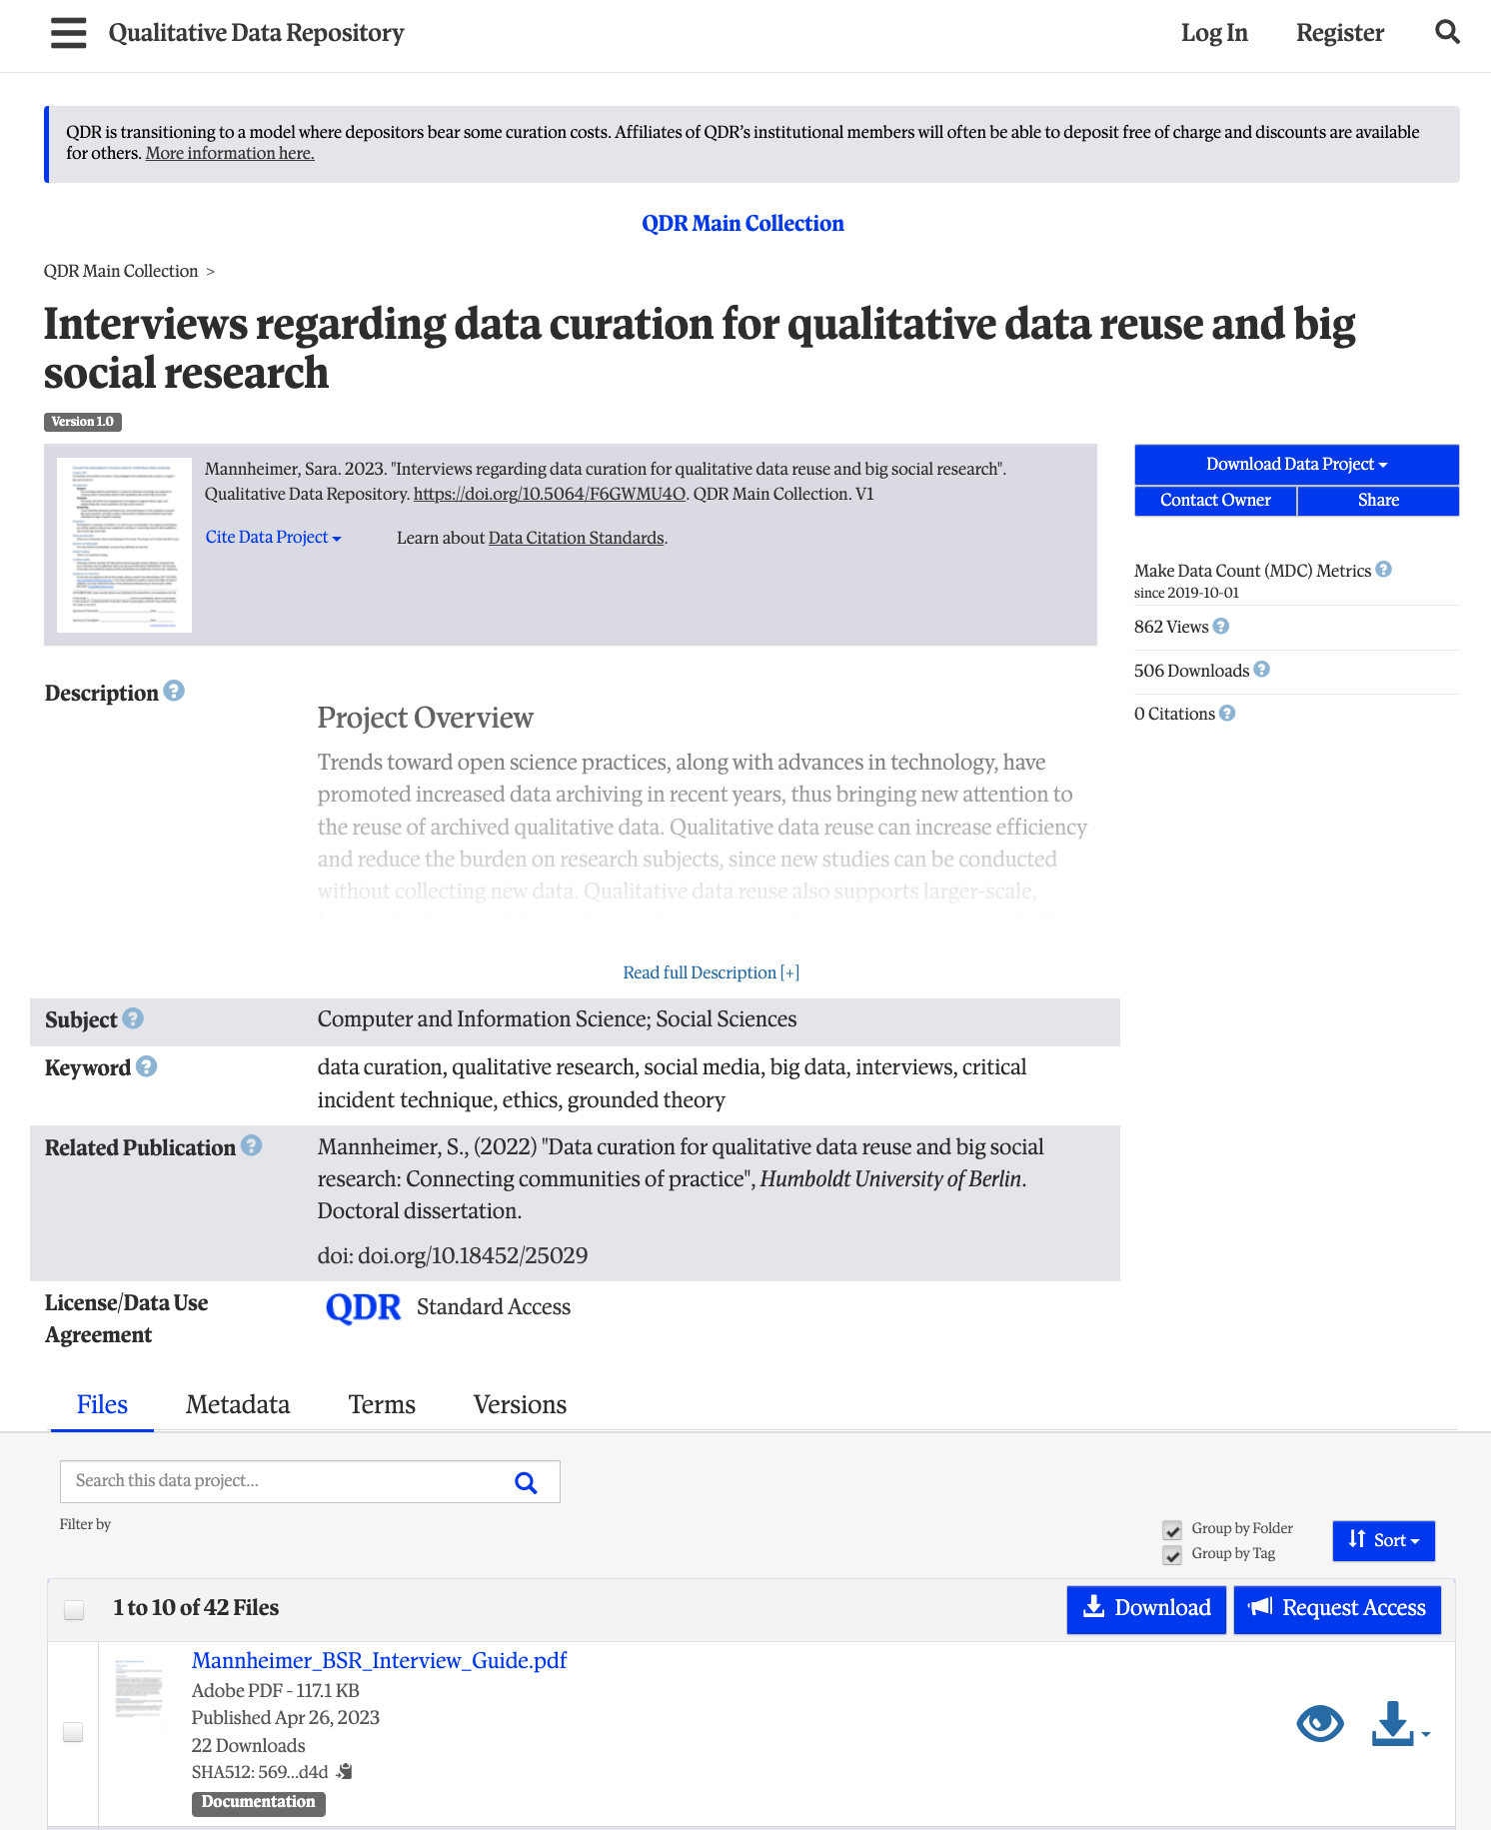Click the interview guide file thumbnail
Screen dimensions: 1491x1830
pos(140,1689)
